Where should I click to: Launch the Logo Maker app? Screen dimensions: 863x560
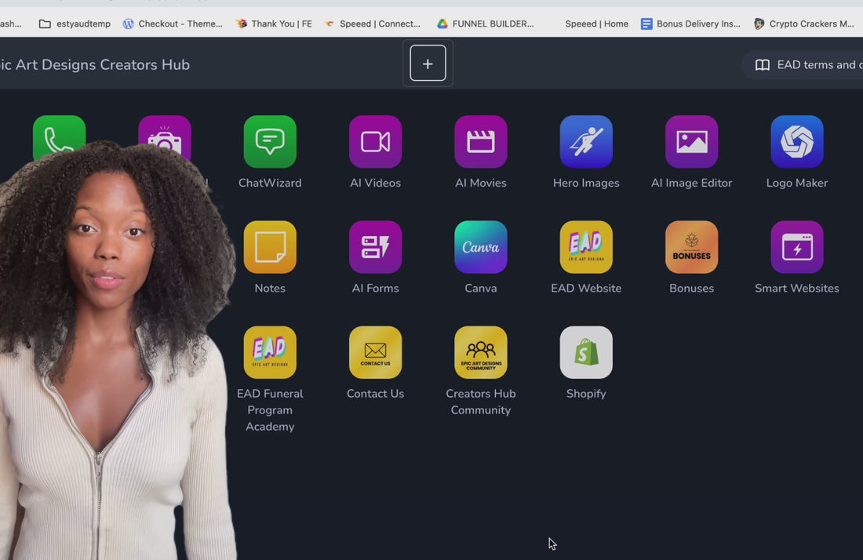pos(797,142)
